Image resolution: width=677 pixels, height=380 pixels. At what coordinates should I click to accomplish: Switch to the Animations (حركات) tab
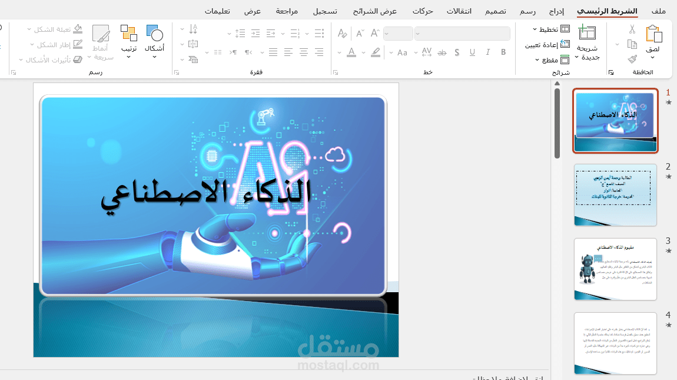[x=423, y=11]
